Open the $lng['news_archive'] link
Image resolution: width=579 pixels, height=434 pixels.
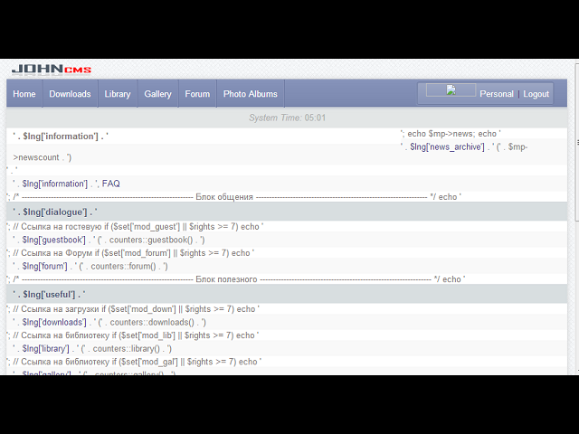[447, 146]
